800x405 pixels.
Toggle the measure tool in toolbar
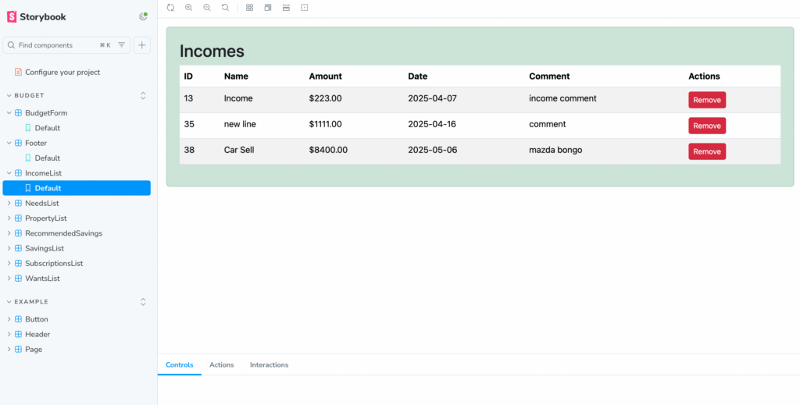click(x=286, y=7)
